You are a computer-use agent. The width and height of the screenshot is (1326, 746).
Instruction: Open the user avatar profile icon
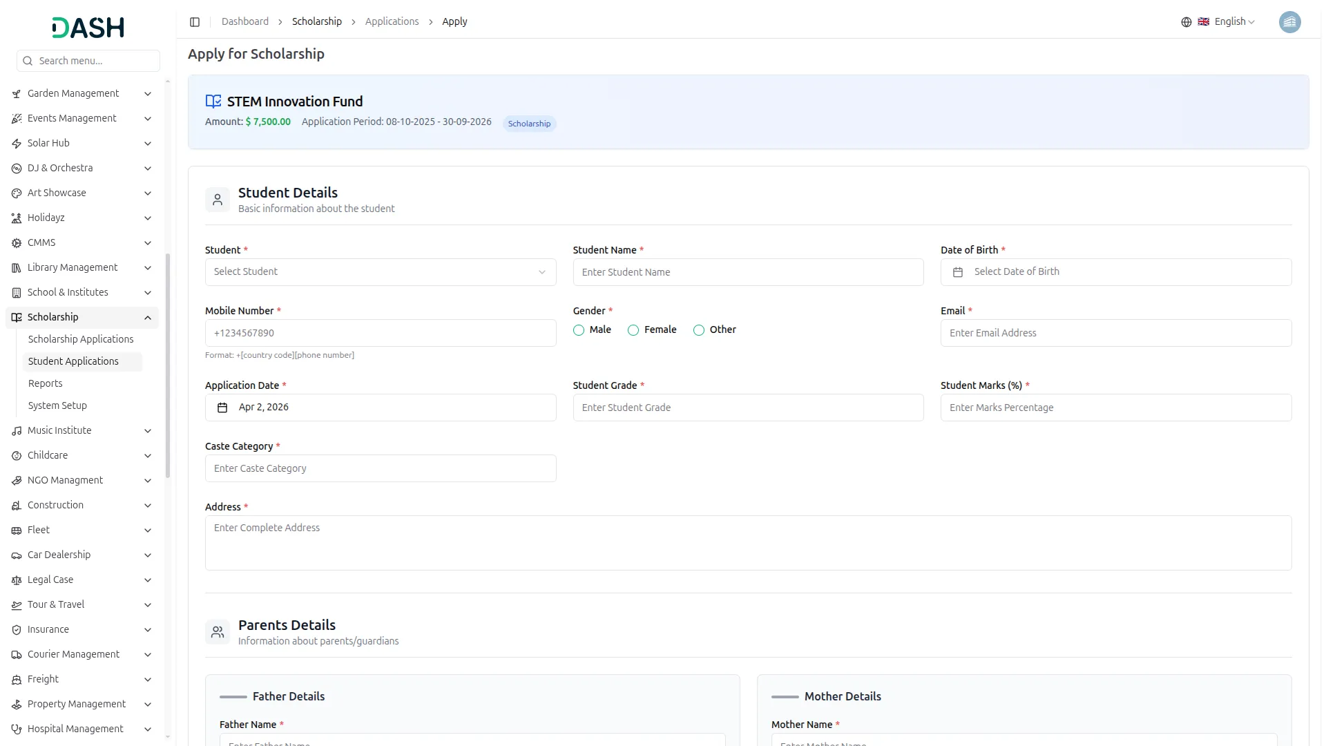(x=1289, y=22)
